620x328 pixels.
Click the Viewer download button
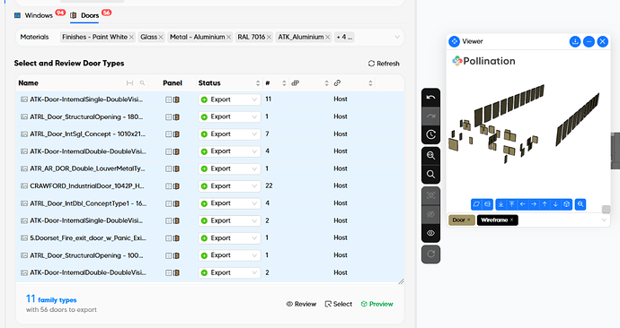575,41
